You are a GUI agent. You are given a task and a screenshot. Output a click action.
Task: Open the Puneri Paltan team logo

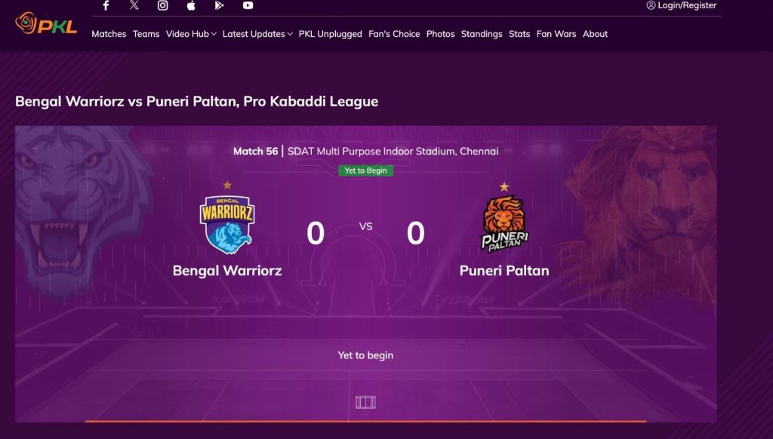(504, 224)
